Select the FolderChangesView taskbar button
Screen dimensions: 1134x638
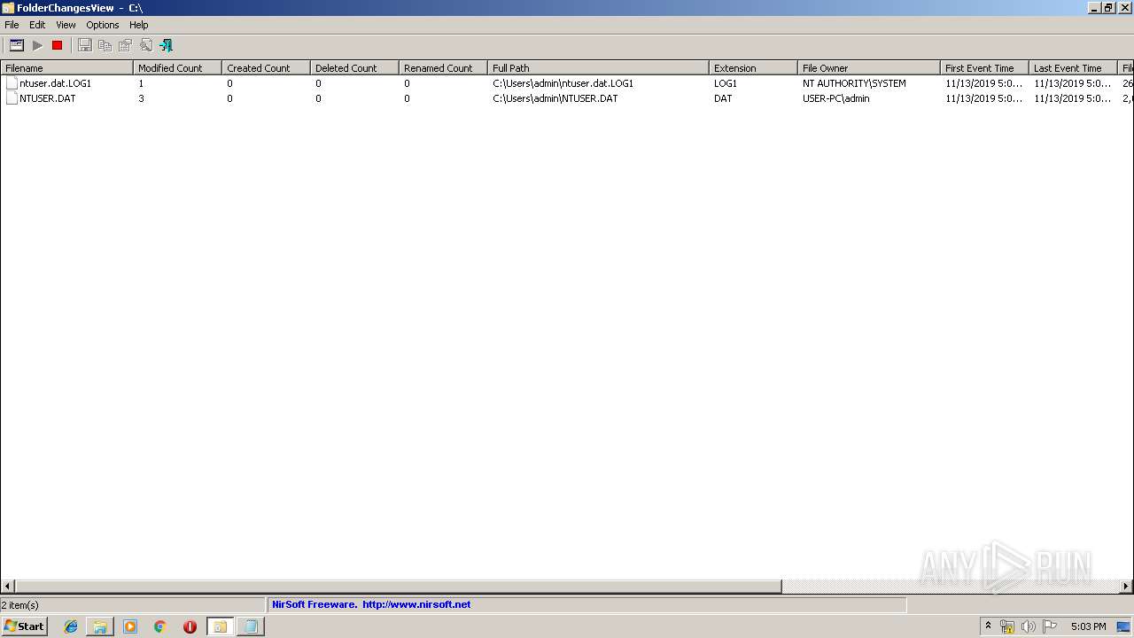pyautogui.click(x=220, y=626)
